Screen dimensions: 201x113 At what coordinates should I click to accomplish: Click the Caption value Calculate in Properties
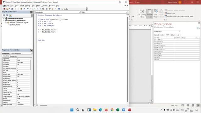23,90
